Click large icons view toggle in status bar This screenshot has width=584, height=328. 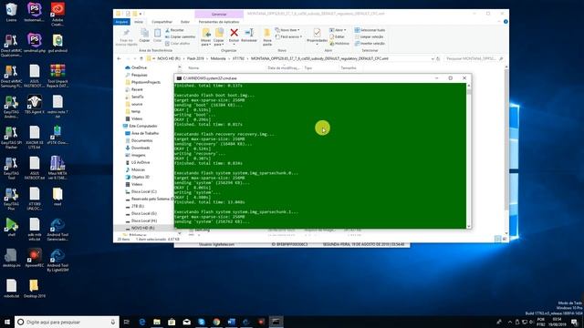(505, 239)
